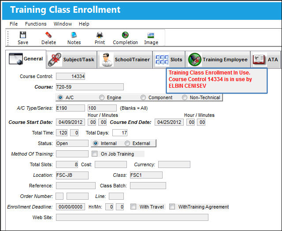Screen dimensions: 282x231
Task: Click the Status field showing Open
Action: (x=72, y=143)
